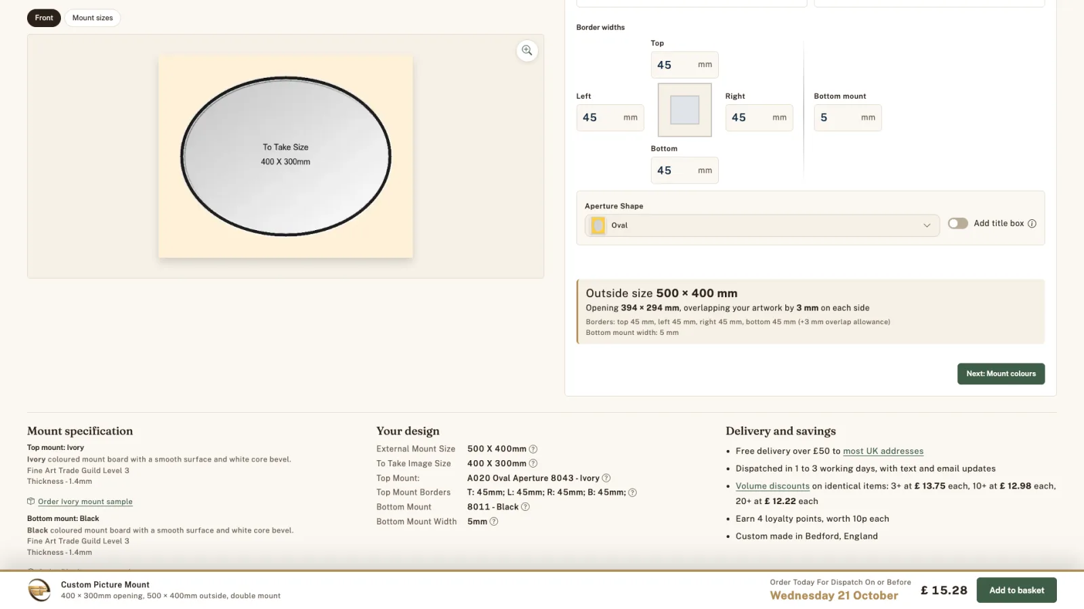Viewport: 1084px width, 609px height.
Task: Switch to the Mount sizes tab
Action: pos(93,18)
